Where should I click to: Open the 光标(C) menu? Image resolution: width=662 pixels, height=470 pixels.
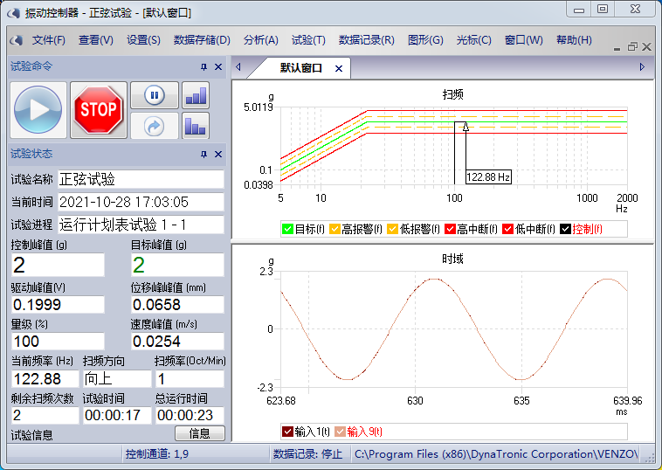pos(473,40)
